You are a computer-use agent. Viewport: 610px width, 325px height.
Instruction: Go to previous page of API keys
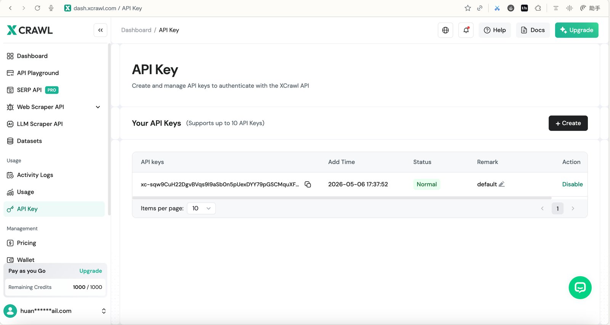point(542,208)
